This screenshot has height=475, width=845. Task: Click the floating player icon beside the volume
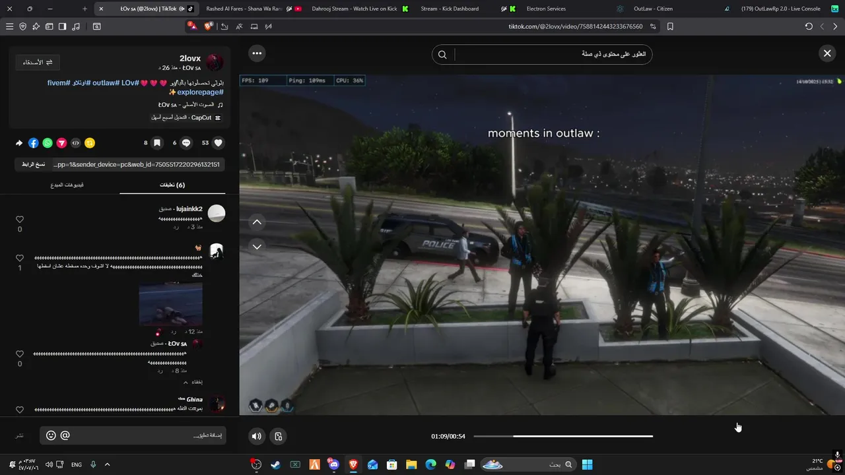279,436
